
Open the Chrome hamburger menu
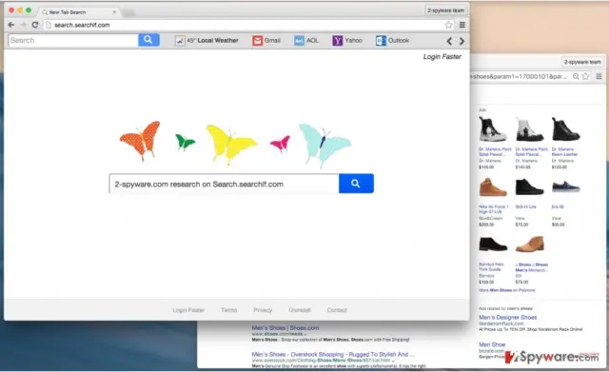462,25
